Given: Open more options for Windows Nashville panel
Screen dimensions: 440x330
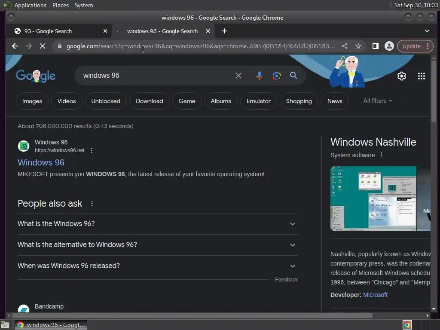Looking at the screenshot, I should point(382,155).
